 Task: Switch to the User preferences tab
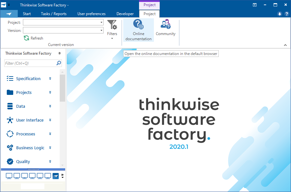point(92,14)
